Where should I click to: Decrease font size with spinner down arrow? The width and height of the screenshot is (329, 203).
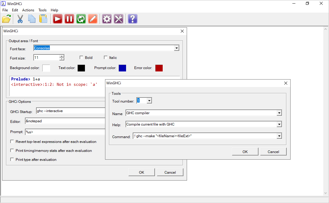click(x=62, y=59)
